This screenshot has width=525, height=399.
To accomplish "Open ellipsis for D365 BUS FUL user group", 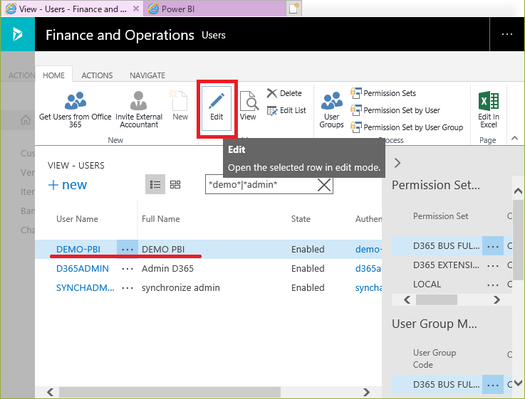I will click(493, 385).
